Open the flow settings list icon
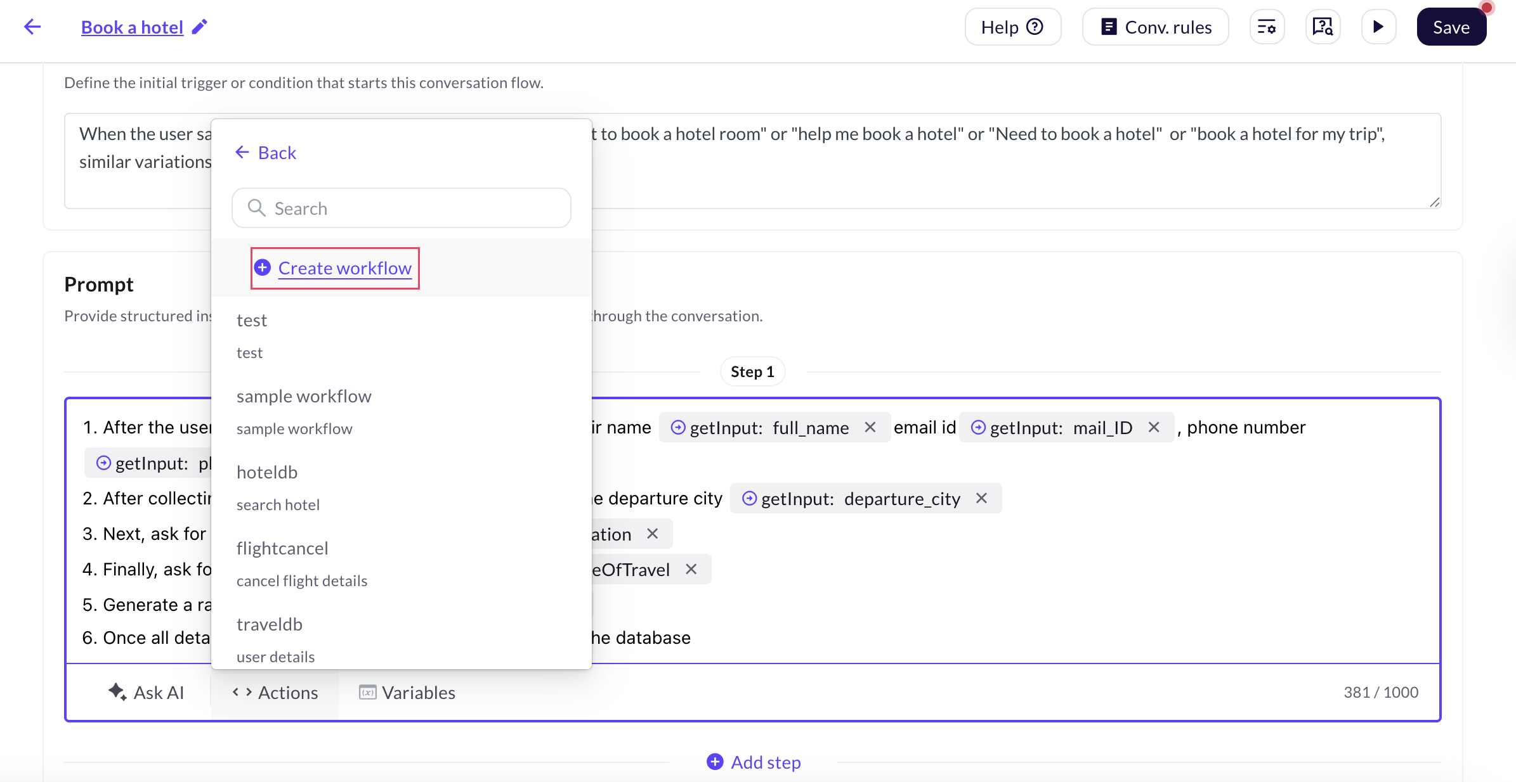 tap(1267, 27)
